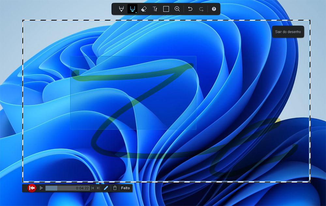
Task: Delete the recording with trash icon
Action: [115, 188]
